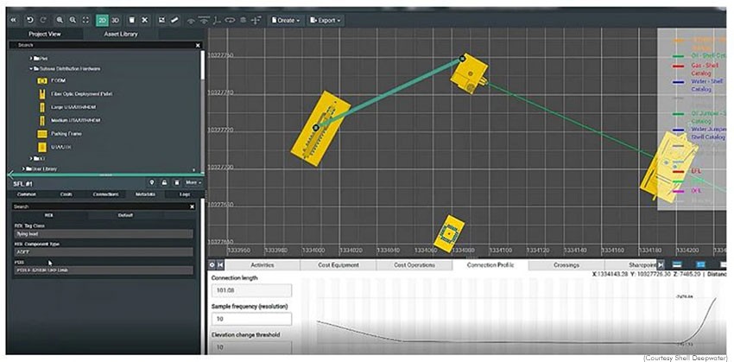The width and height of the screenshot is (734, 362).
Task: Select the ruler measure tool
Action: coord(175,19)
